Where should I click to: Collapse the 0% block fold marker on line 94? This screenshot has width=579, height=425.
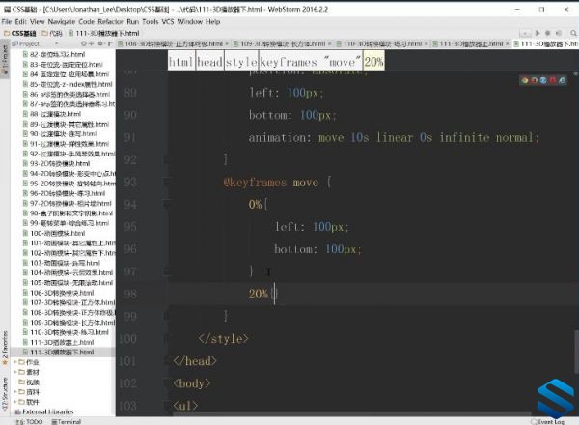point(167,204)
